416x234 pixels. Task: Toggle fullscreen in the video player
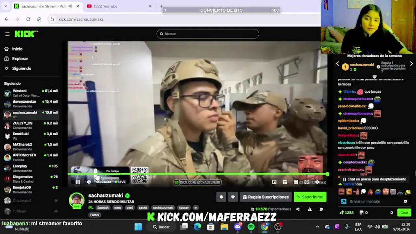pos(306,182)
